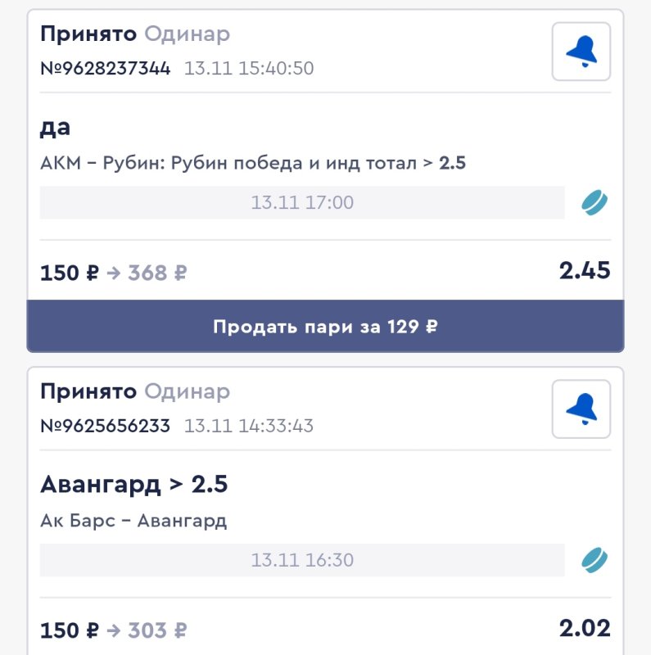Open the АКМ – Рубин event description
Image resolution: width=651 pixels, height=655 pixels.
[x=252, y=163]
